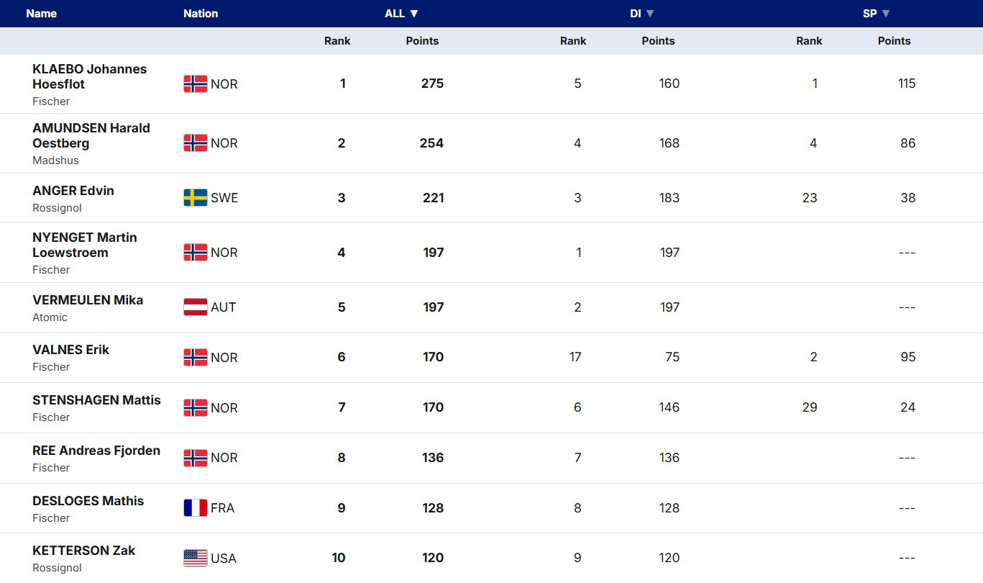
Task: Open KLAEBO Johannes Hoesflot athlete profile
Action: (89, 76)
